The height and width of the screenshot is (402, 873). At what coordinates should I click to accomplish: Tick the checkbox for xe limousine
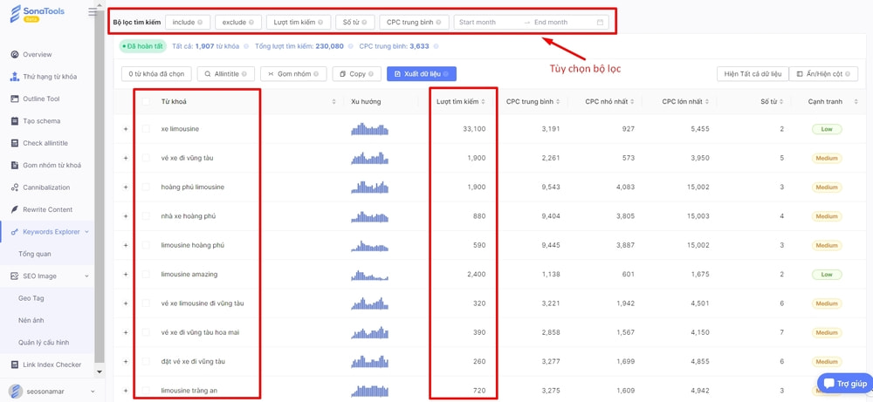146,129
